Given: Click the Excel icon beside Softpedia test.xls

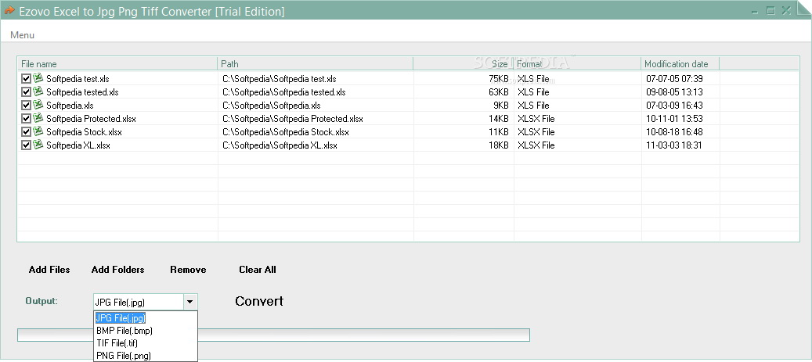Looking at the screenshot, I should [38, 78].
